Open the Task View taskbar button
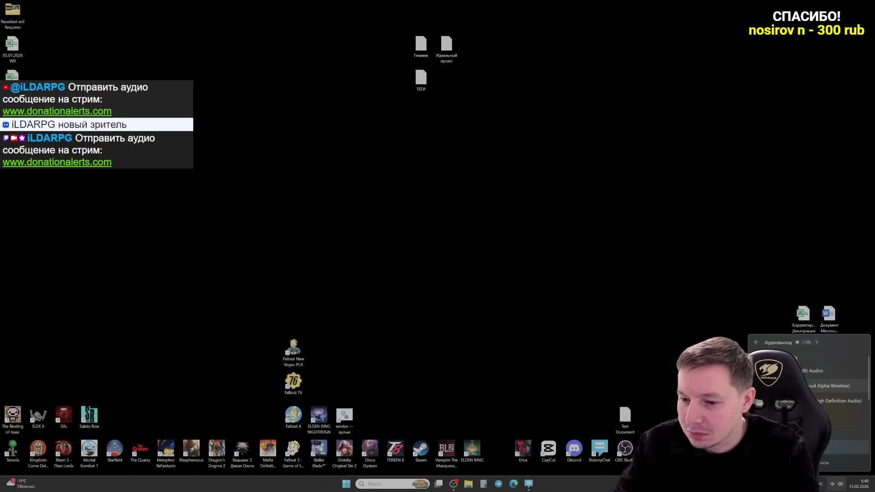This screenshot has height=492, width=875. pos(438,484)
